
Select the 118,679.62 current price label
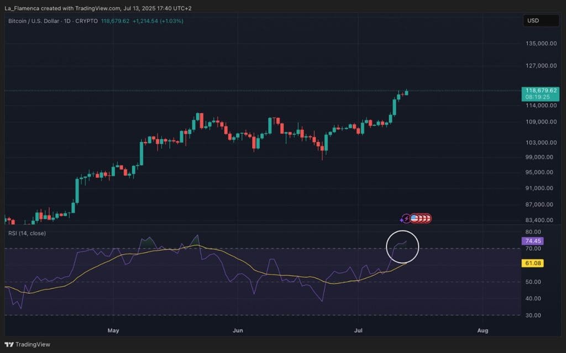(541, 90)
